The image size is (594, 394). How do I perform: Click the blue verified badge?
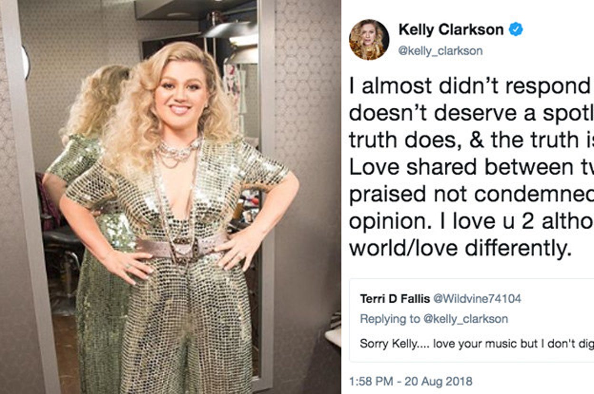[516, 29]
